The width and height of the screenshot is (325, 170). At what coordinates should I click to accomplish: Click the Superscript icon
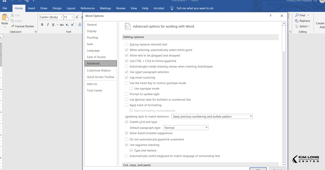[x=73, y=25]
